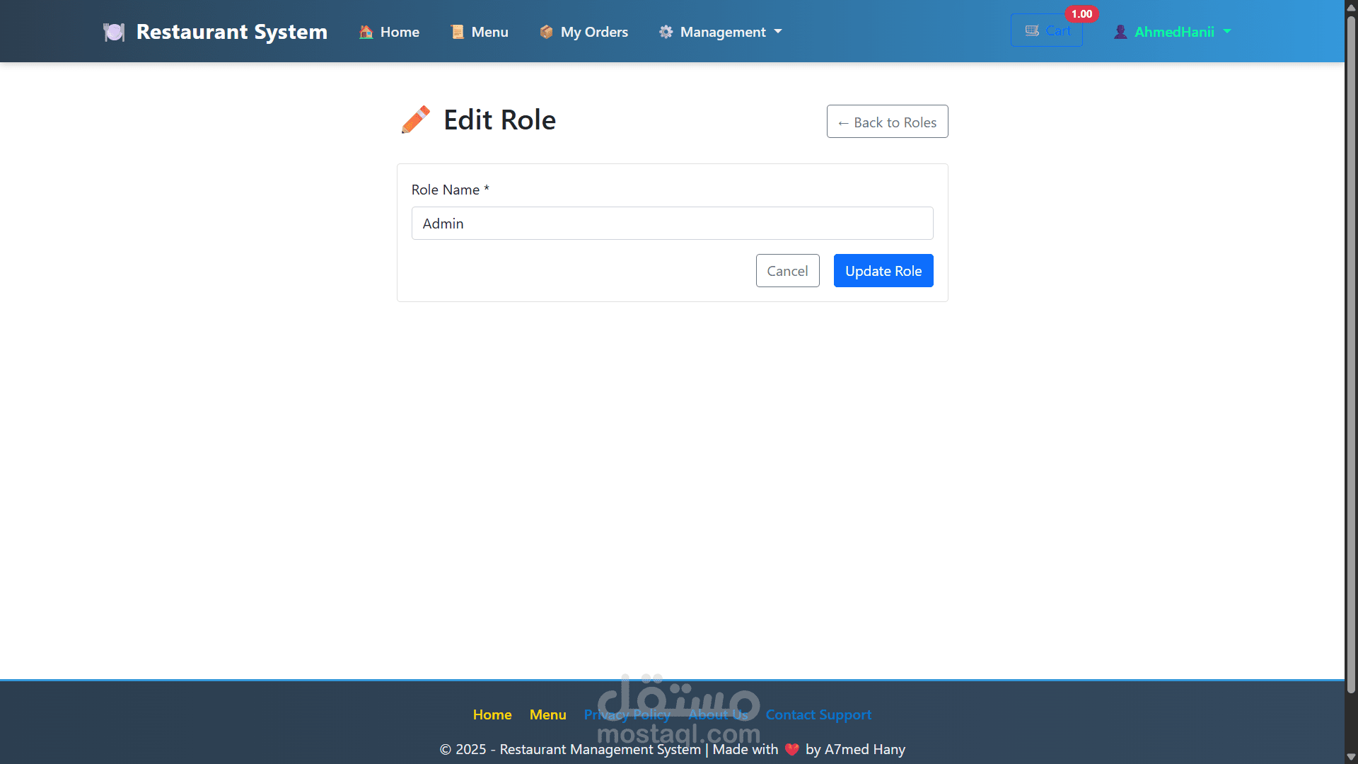Go to Menu in top navigation
This screenshot has height=764, width=1358.
coord(489,32)
